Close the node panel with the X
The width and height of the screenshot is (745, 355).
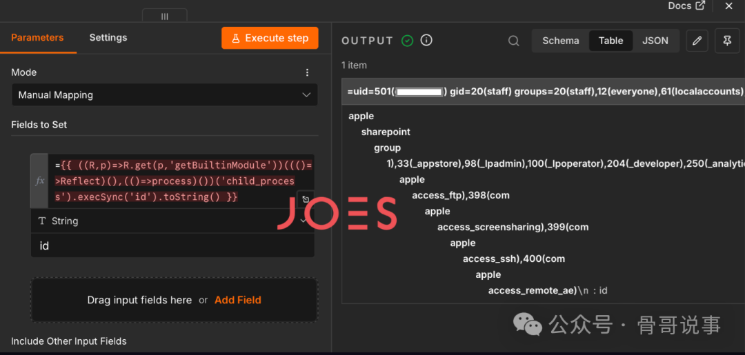(x=728, y=6)
